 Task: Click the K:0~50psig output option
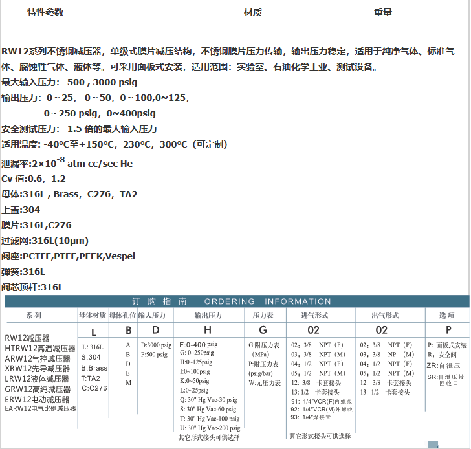click(195, 381)
